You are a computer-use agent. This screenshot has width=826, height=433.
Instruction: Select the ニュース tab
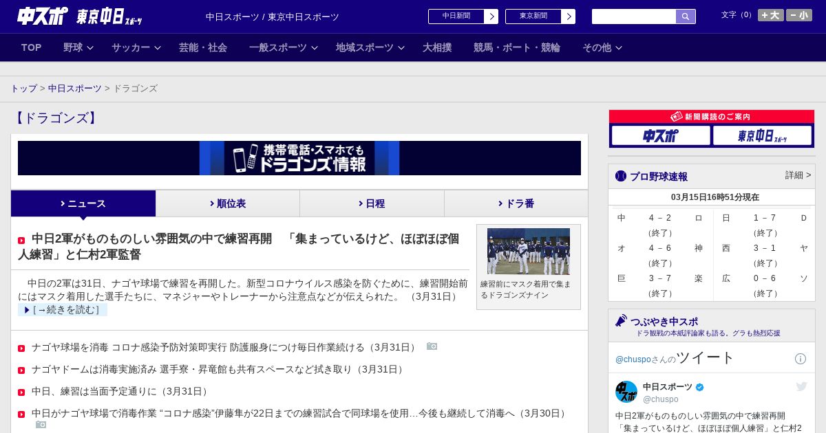(x=83, y=203)
